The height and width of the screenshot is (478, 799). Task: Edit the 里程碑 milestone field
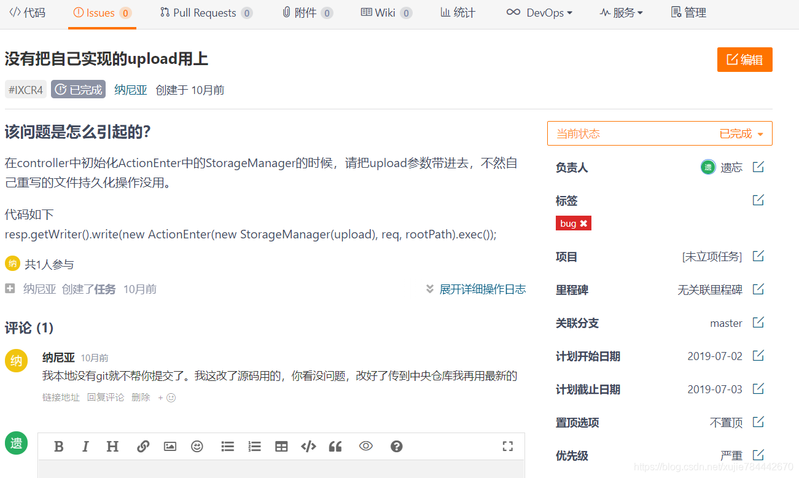tap(758, 289)
